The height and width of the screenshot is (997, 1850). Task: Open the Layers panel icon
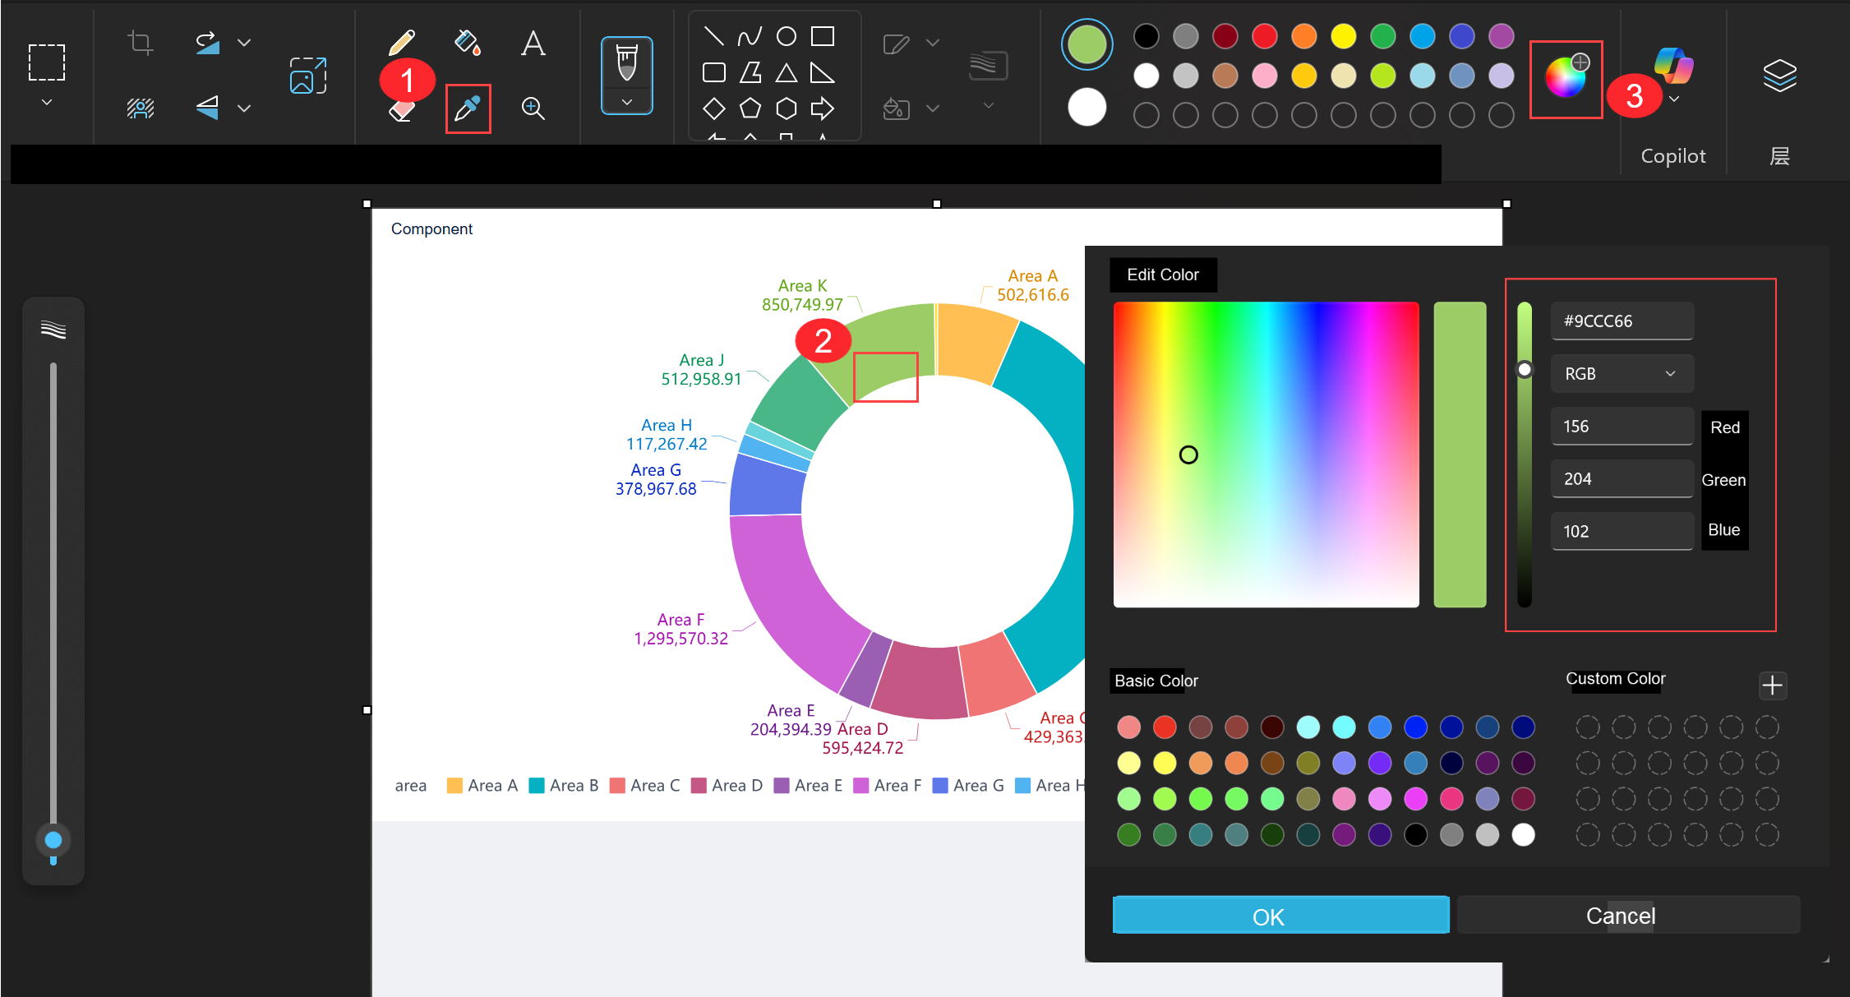tap(1779, 76)
